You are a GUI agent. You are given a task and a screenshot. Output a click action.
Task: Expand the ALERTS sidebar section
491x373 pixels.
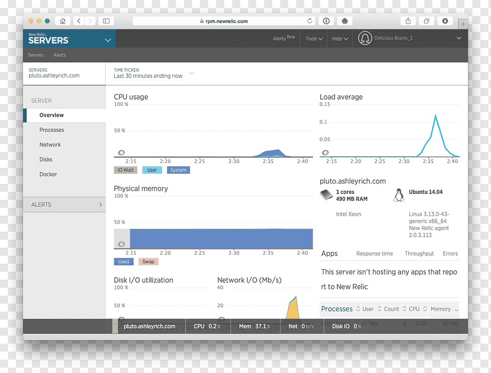tap(64, 205)
